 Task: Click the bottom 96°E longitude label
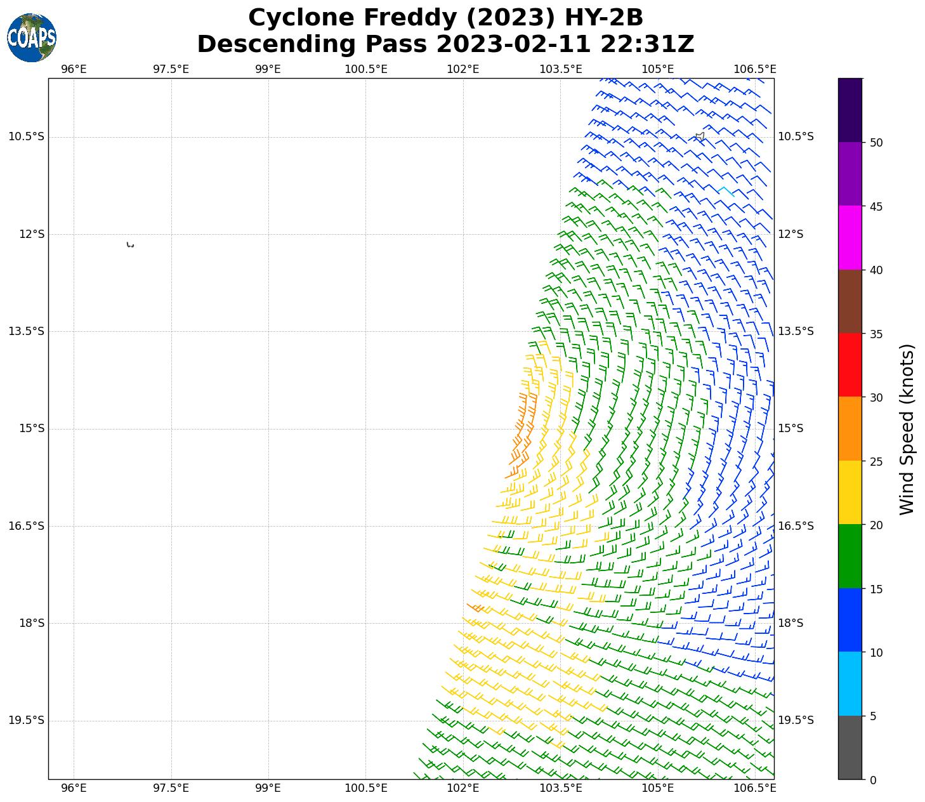[x=74, y=788]
